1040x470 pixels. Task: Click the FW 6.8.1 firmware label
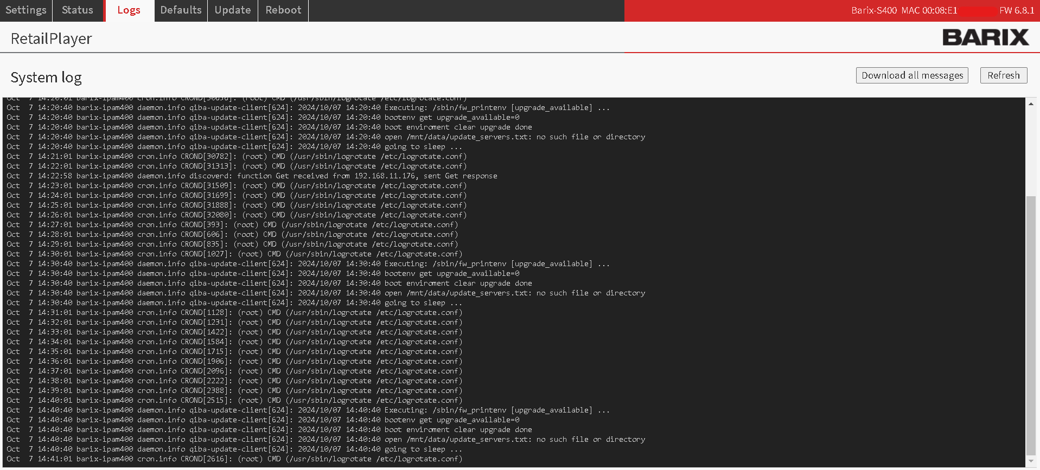coord(1016,10)
